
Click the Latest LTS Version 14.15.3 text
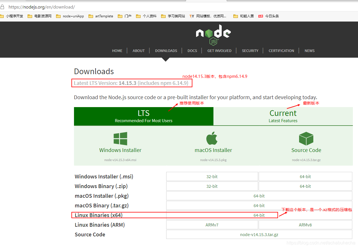131,83
